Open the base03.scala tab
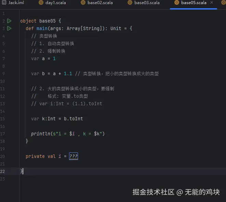The height and width of the screenshot is (202, 226). pyautogui.click(x=144, y=3)
